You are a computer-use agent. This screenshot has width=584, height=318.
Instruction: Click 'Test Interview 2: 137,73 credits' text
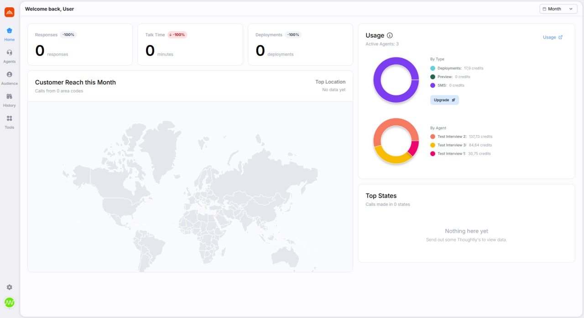click(465, 136)
